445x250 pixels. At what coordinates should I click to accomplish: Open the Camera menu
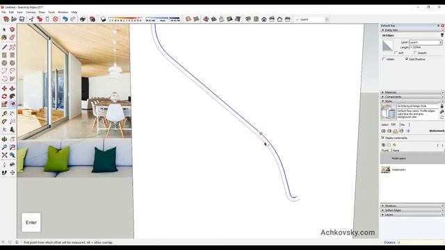coord(31,12)
